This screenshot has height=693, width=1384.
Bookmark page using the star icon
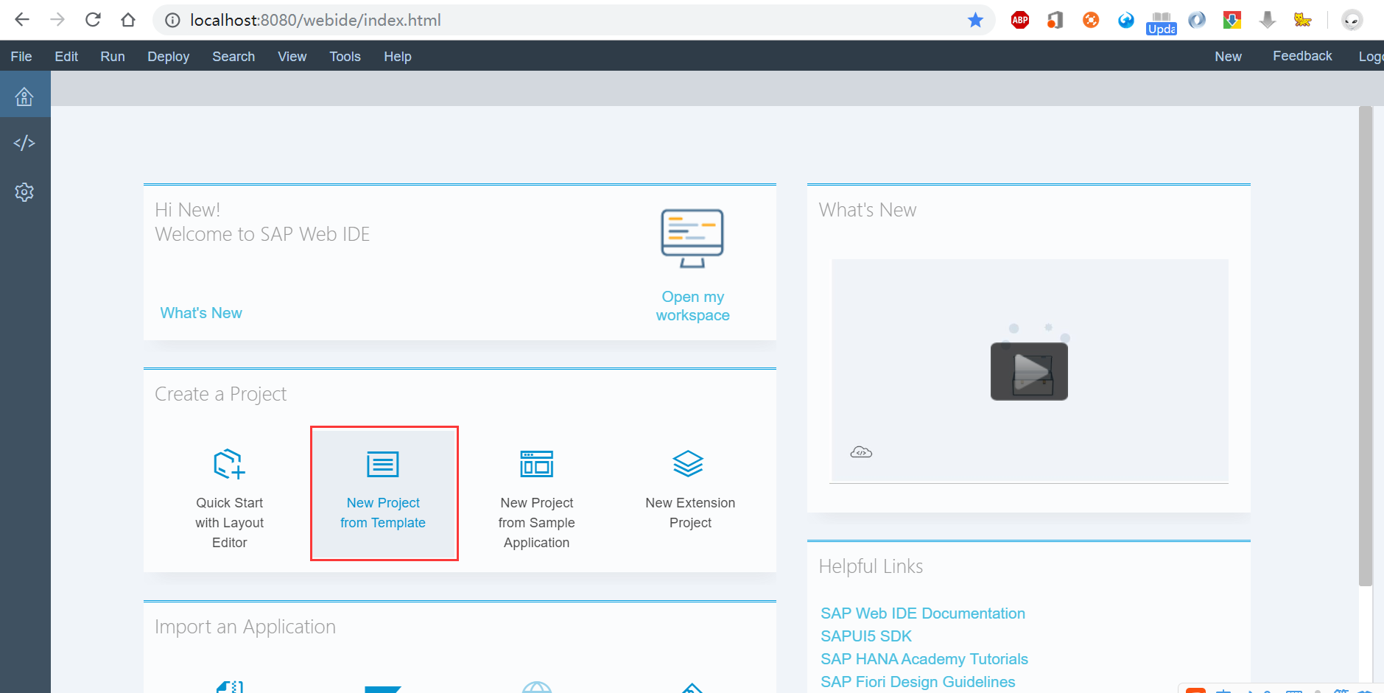pyautogui.click(x=975, y=20)
